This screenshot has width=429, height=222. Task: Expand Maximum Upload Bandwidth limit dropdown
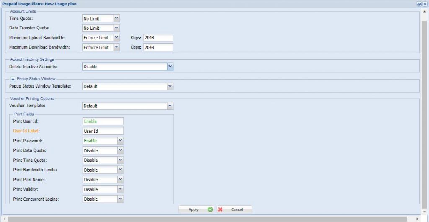(x=116, y=38)
